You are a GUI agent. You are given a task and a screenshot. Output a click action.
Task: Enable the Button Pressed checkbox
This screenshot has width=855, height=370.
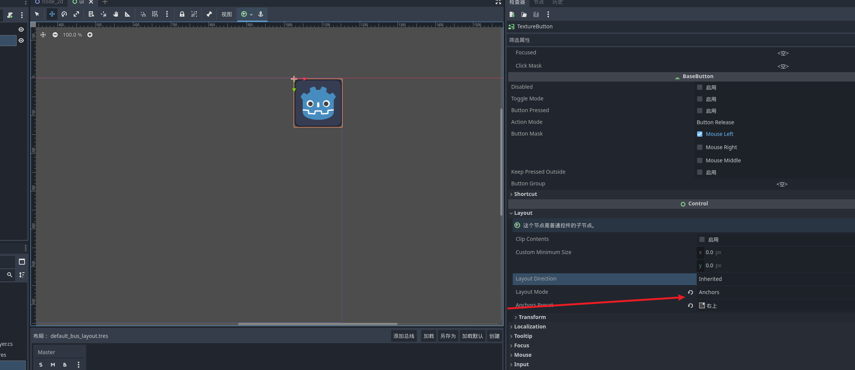coord(700,111)
